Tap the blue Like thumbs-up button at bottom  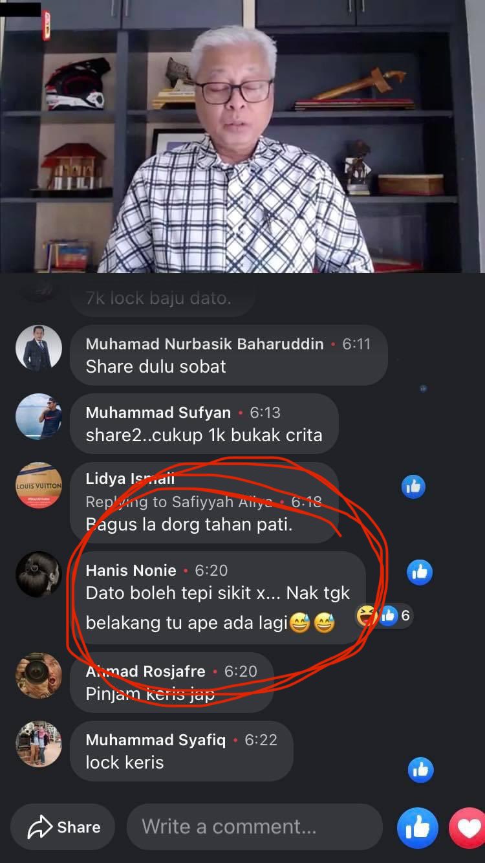[x=417, y=827]
